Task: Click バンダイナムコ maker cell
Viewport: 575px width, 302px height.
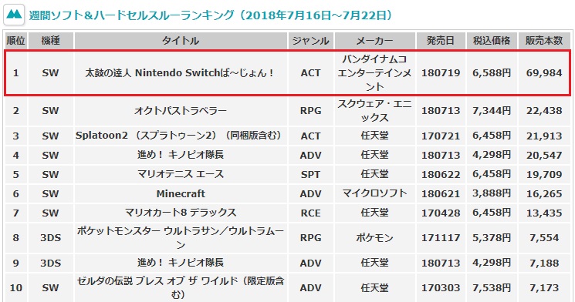Action: 374,73
